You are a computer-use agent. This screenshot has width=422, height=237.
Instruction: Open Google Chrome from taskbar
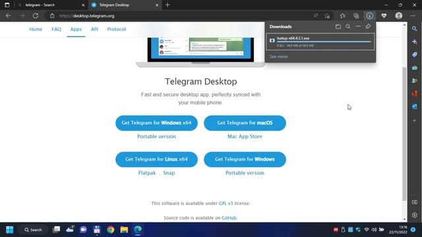tap(110, 230)
